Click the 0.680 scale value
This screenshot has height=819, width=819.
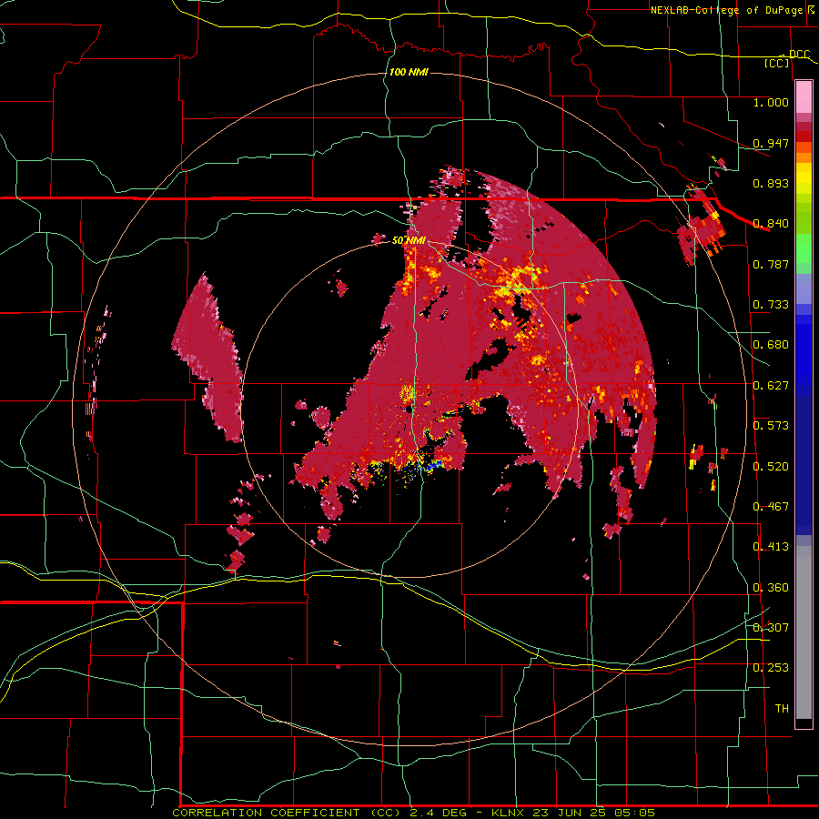click(x=771, y=345)
